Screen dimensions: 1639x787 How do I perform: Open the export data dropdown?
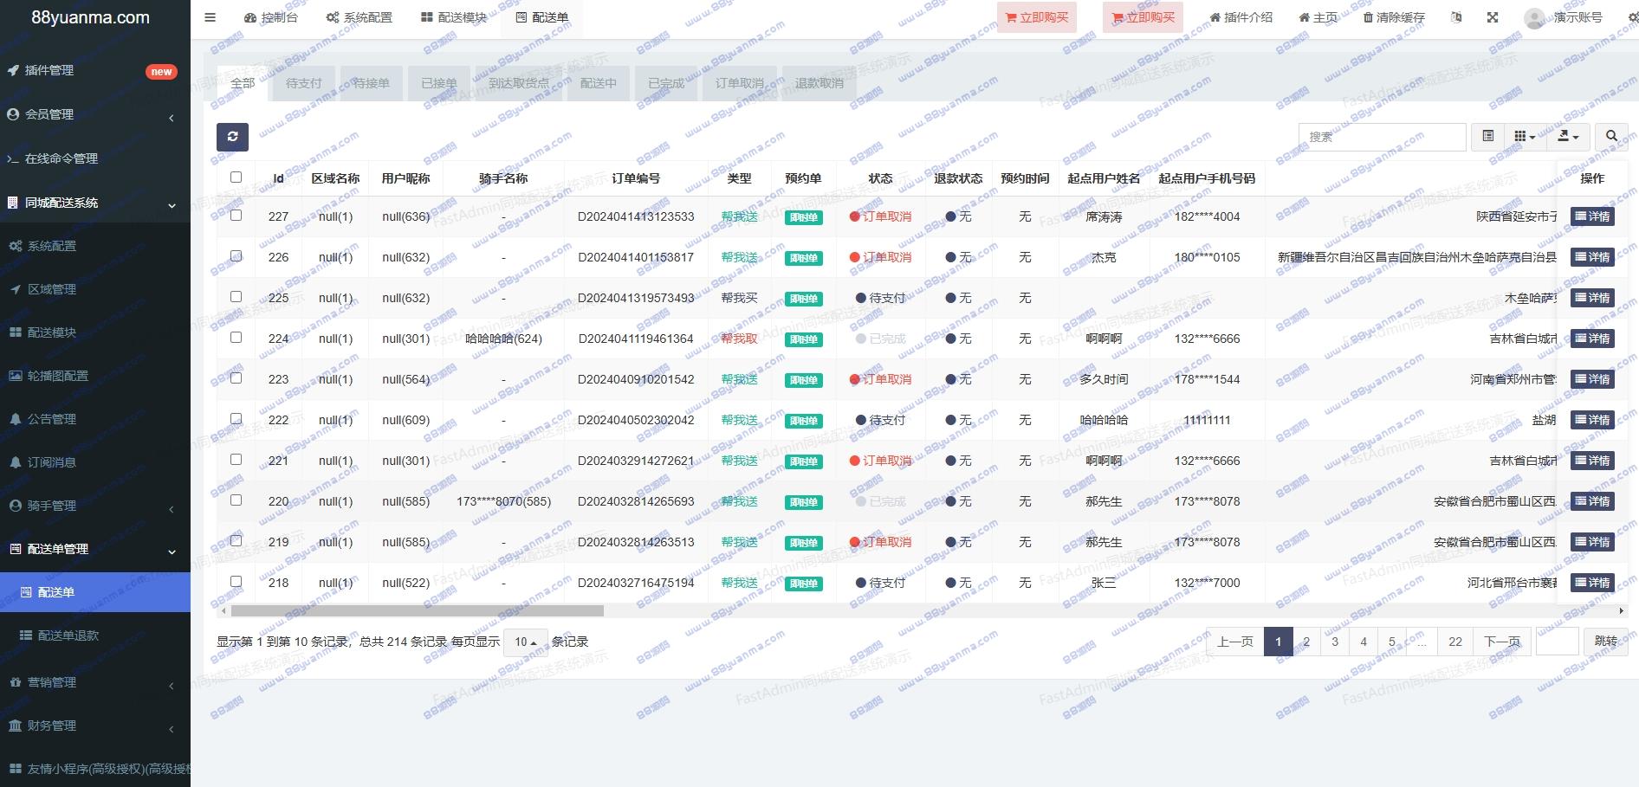click(x=1568, y=137)
